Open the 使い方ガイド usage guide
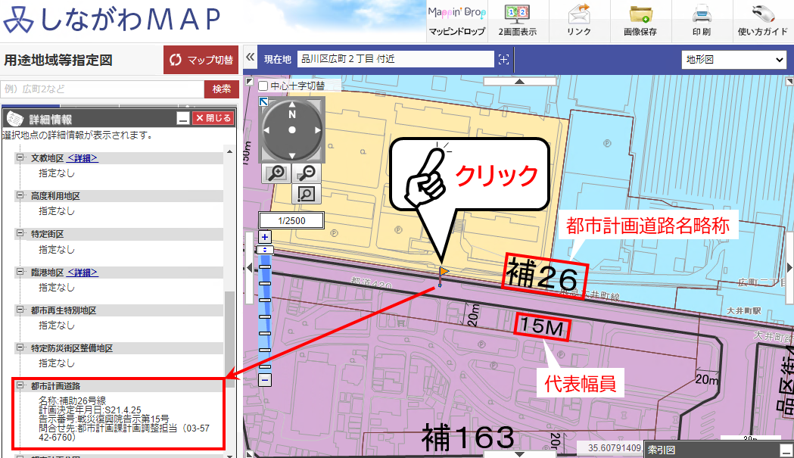Screen dimensions: 794x458 762,21
